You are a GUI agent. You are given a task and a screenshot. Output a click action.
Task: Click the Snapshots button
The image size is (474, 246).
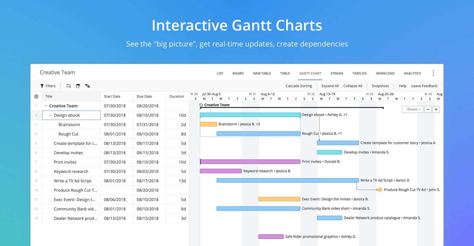click(x=380, y=86)
